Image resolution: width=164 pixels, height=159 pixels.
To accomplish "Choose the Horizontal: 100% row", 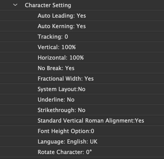I will point(82,58).
